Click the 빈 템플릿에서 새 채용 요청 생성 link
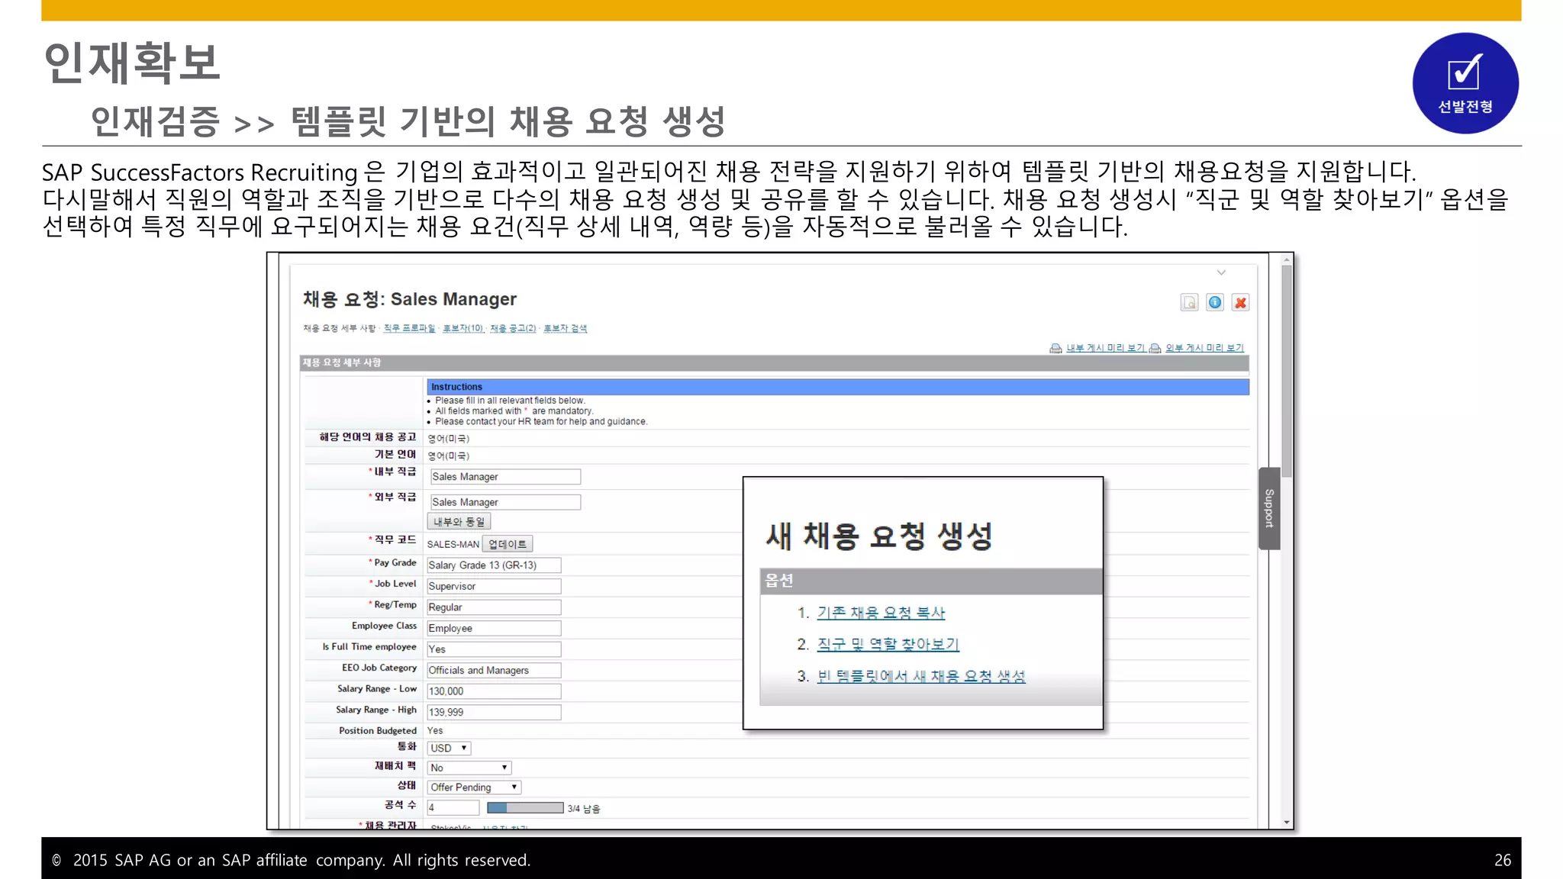The height and width of the screenshot is (879, 1563). tap(921, 676)
